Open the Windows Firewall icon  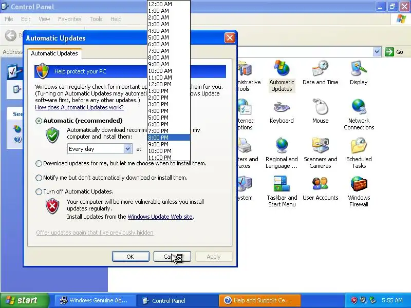click(359, 191)
